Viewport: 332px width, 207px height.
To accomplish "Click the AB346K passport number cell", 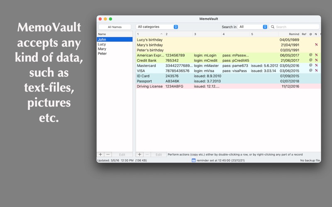I will click(172, 81).
